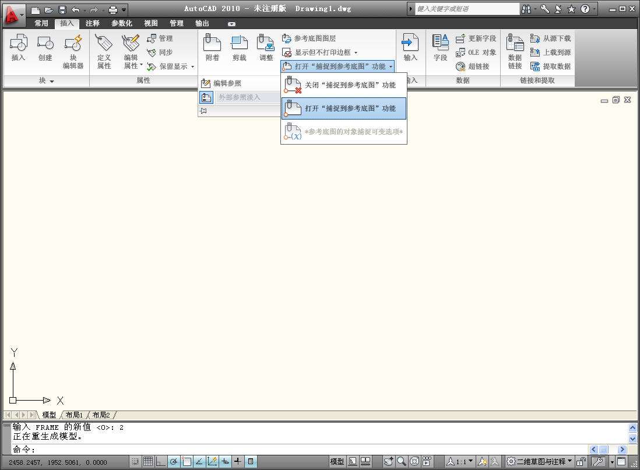Click 编辑参照 Edit Reference
Viewport: 640px width, 470px height.
click(221, 83)
